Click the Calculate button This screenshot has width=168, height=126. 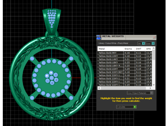coord(126,107)
